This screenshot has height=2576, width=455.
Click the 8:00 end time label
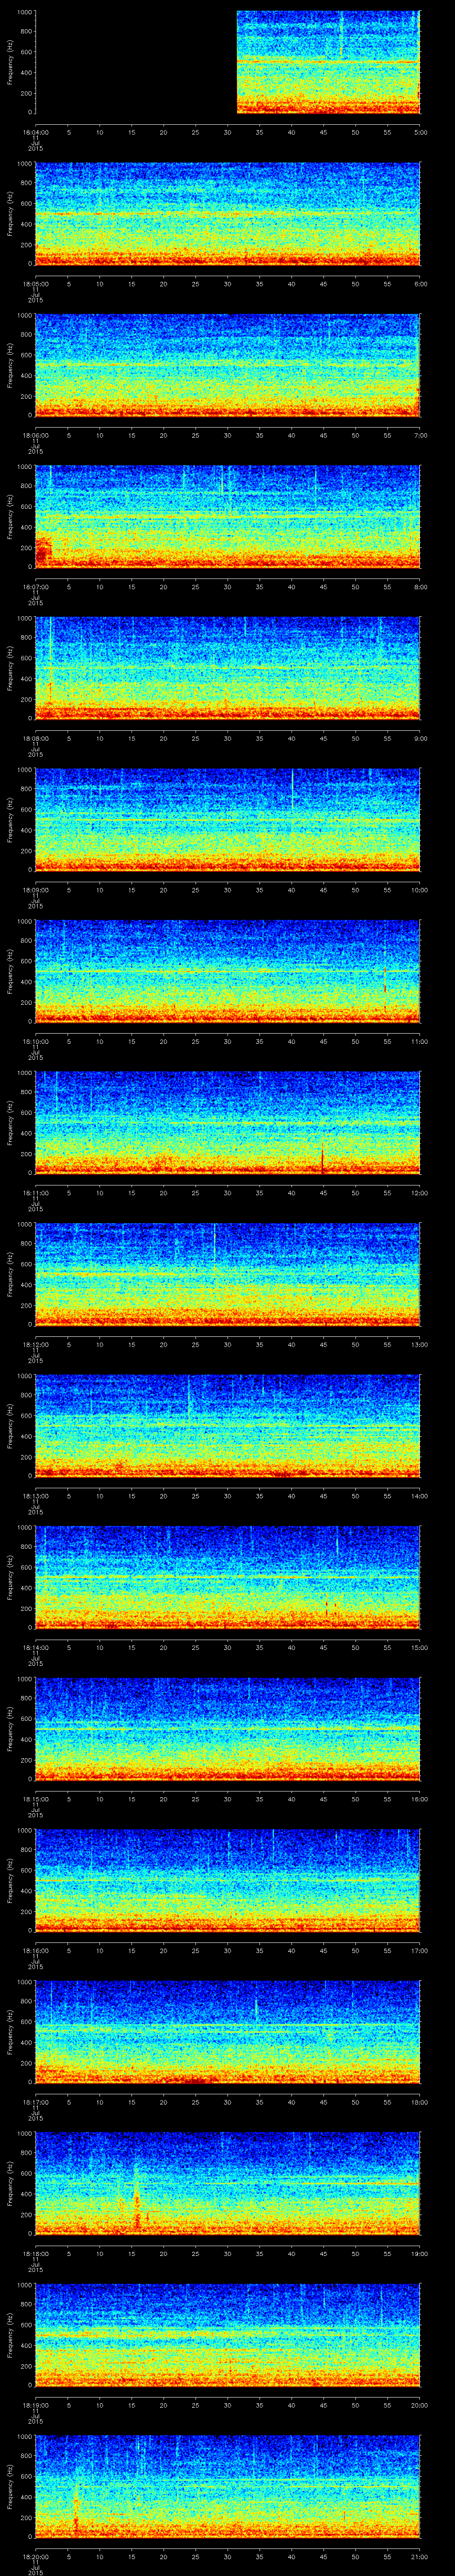pyautogui.click(x=420, y=587)
